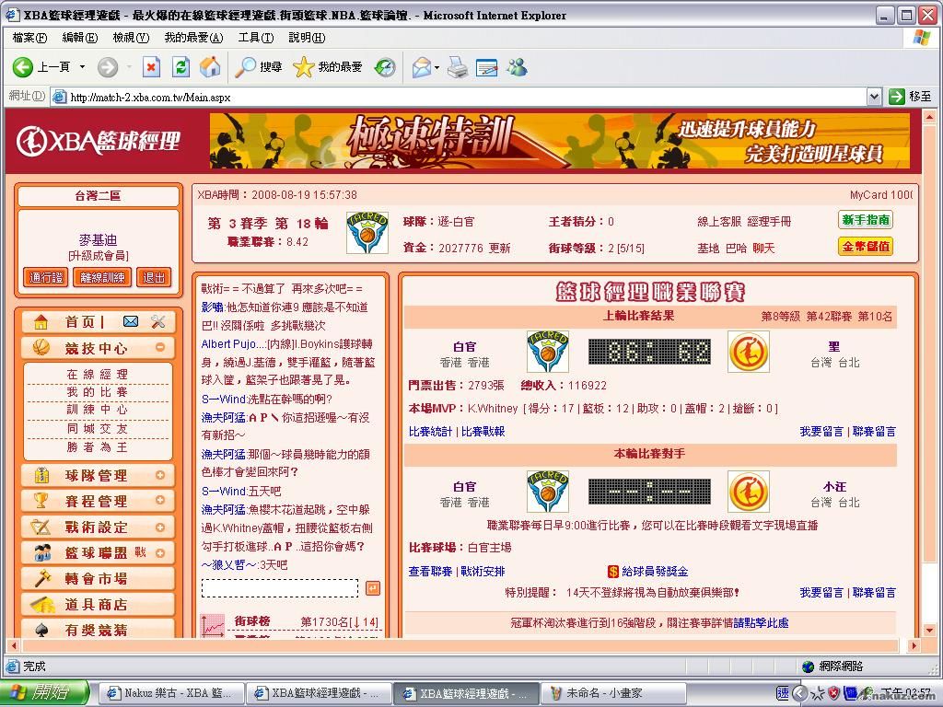Click the Mail envelope toolbar icon
The image size is (943, 707).
click(422, 66)
